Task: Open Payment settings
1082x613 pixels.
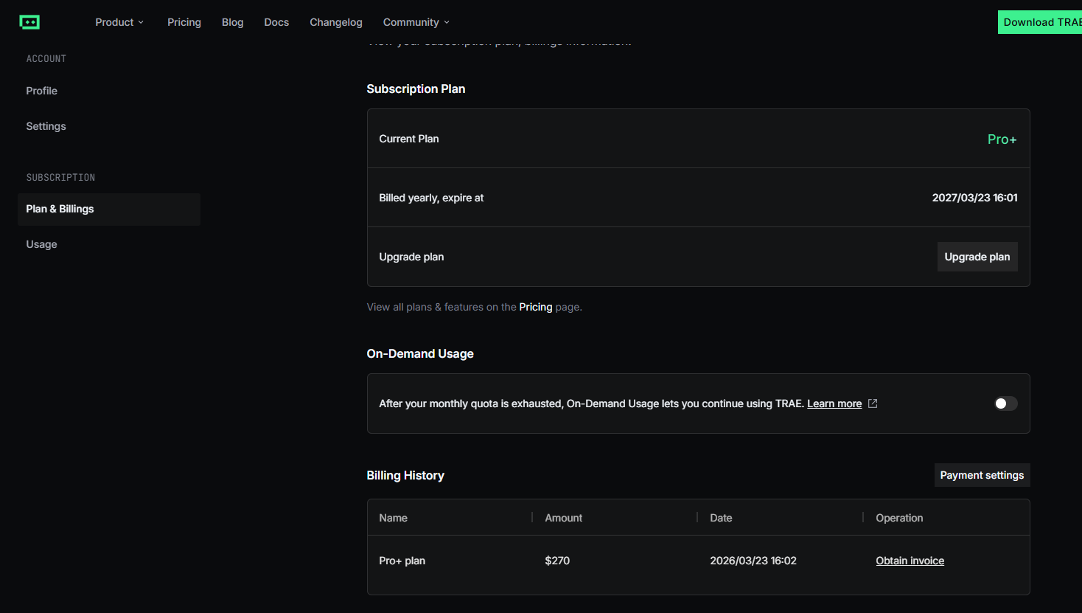Action: 982,475
